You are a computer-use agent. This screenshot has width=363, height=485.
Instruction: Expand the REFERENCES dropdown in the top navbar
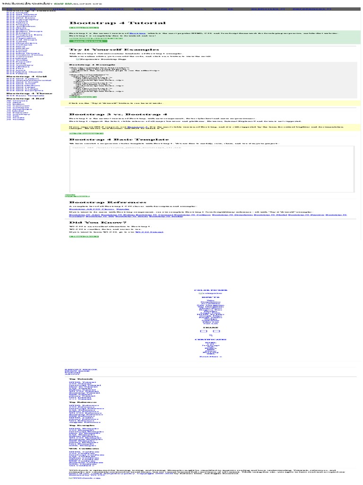click(x=312, y=9)
